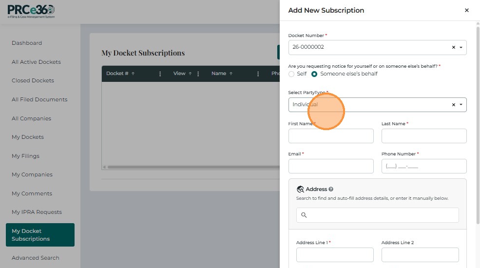480x268 pixels.
Task: Click the First Name input field
Action: (x=331, y=136)
